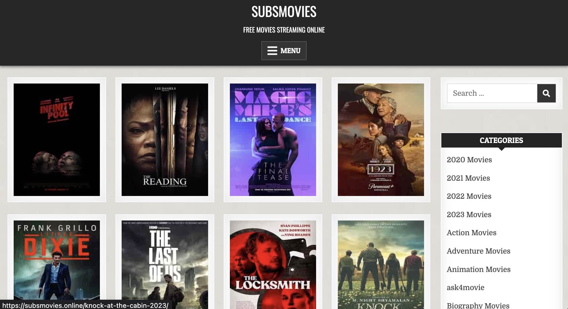Image resolution: width=568 pixels, height=309 pixels.
Task: Open the Knock at the Cabin poster
Action: [x=381, y=264]
